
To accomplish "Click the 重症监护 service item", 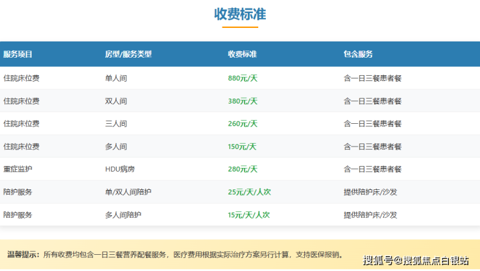I will pos(18,169).
